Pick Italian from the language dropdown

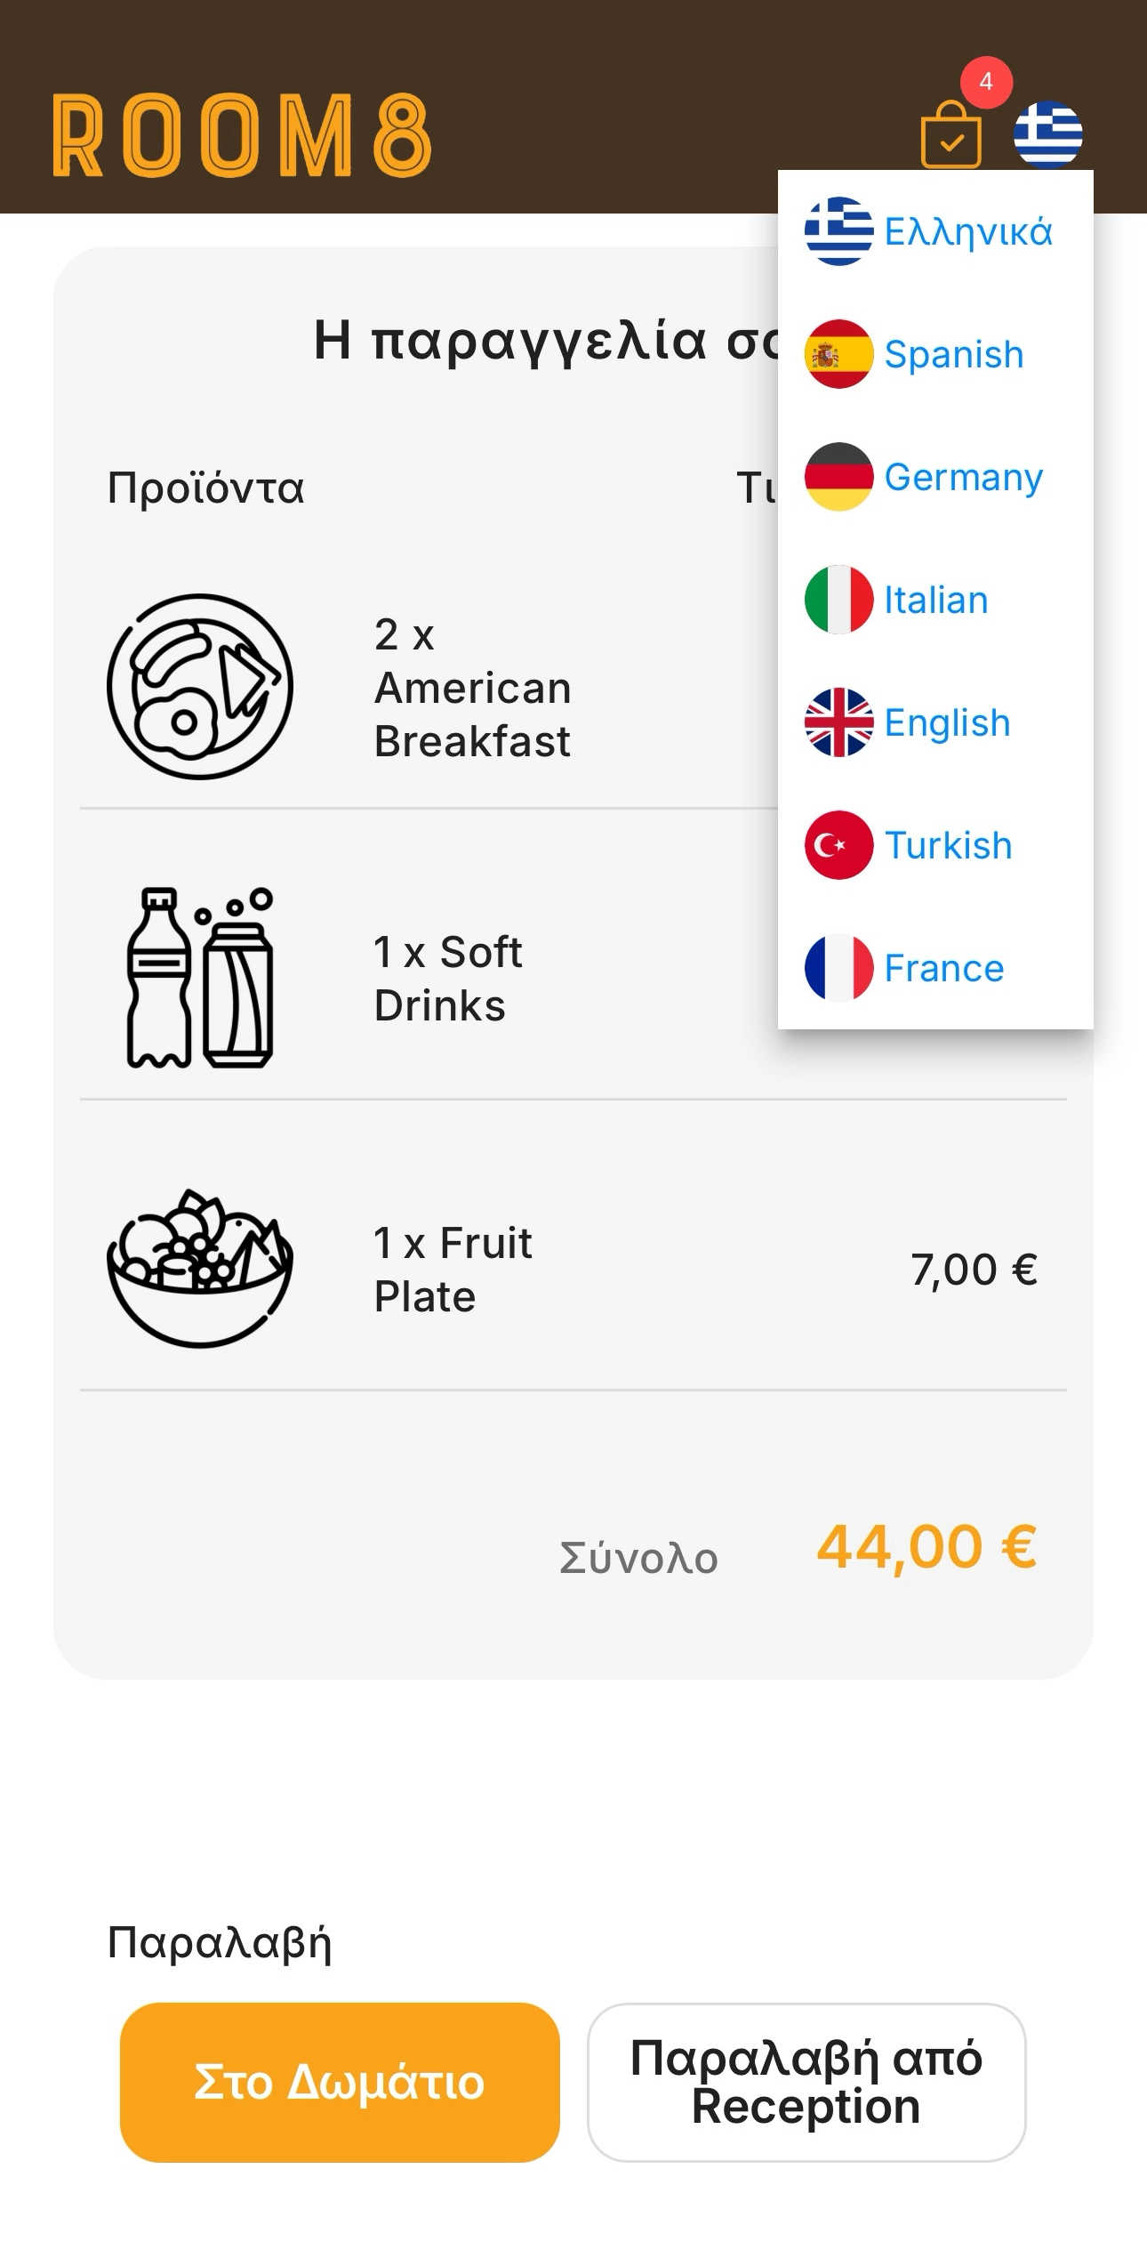pyautogui.click(x=935, y=601)
